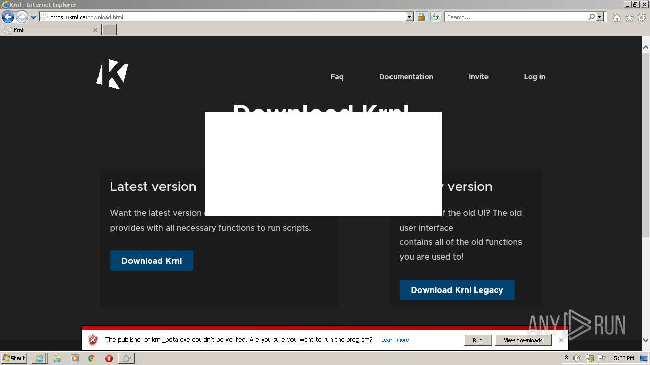Open the Learn more link
This screenshot has width=650, height=365.
point(395,340)
